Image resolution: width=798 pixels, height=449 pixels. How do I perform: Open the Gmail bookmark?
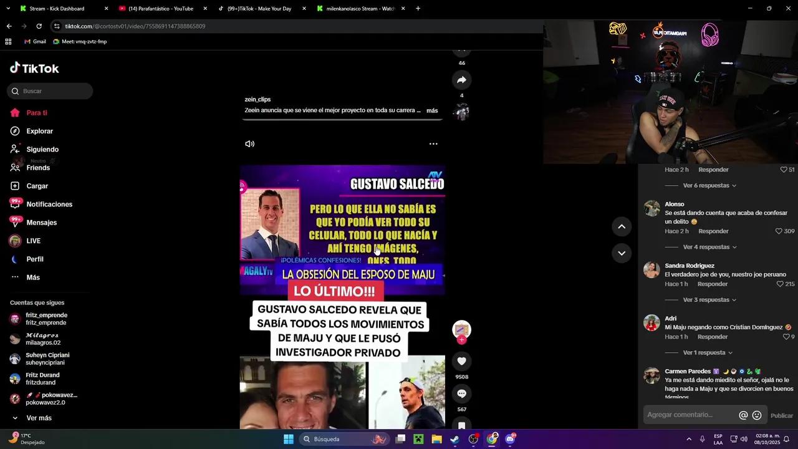pyautogui.click(x=35, y=42)
